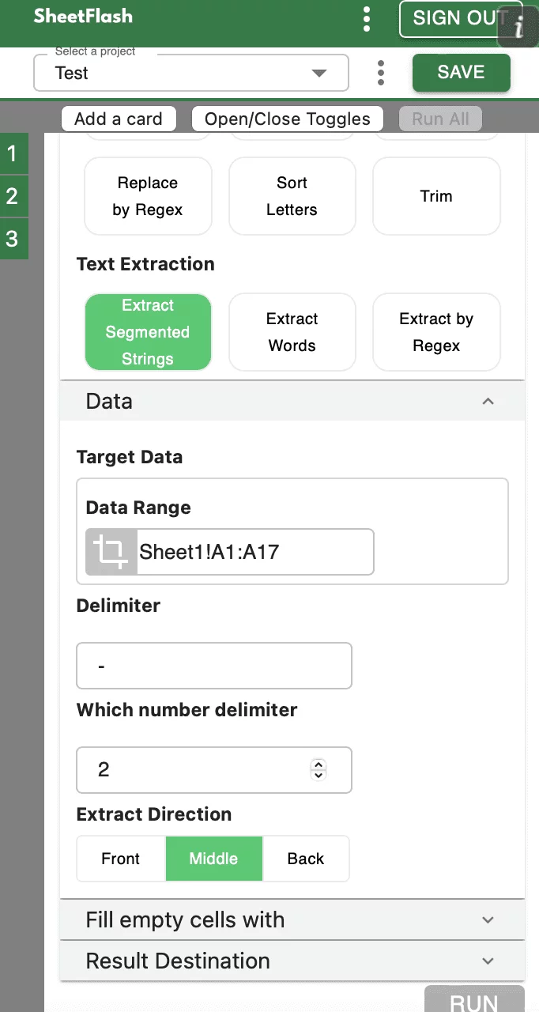Switch to card tab 2
Viewport: 539px width, 1012px height.
tap(13, 196)
